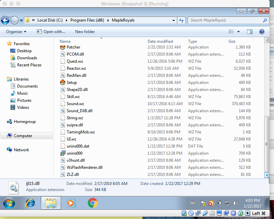This screenshot has width=274, height=219.
Task: Open the Organize menu
Action: click(x=16, y=32)
